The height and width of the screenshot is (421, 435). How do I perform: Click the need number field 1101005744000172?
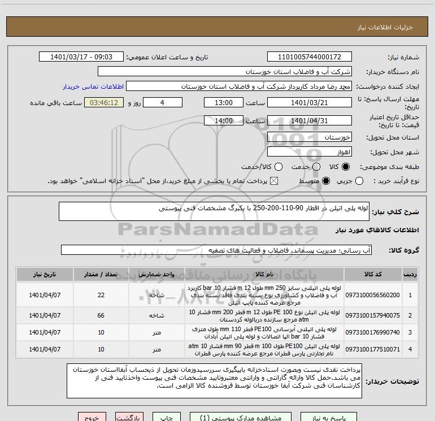coord(310,57)
